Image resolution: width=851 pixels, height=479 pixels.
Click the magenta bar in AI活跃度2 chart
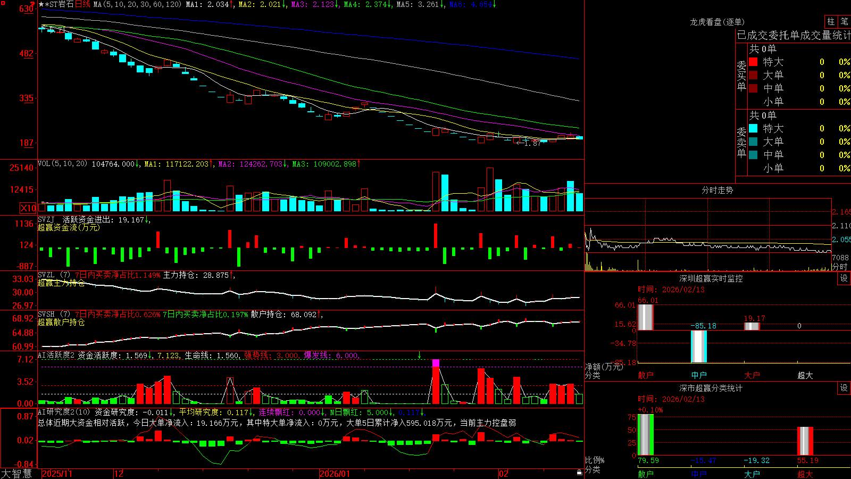click(x=436, y=363)
